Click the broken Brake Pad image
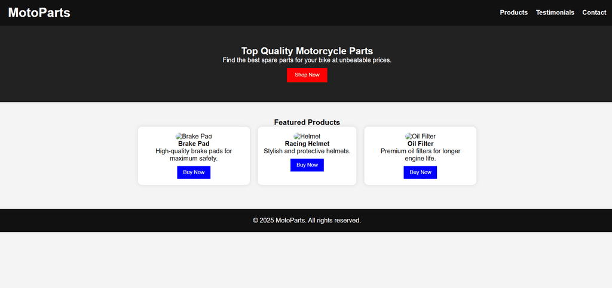612x288 pixels. [x=194, y=136]
